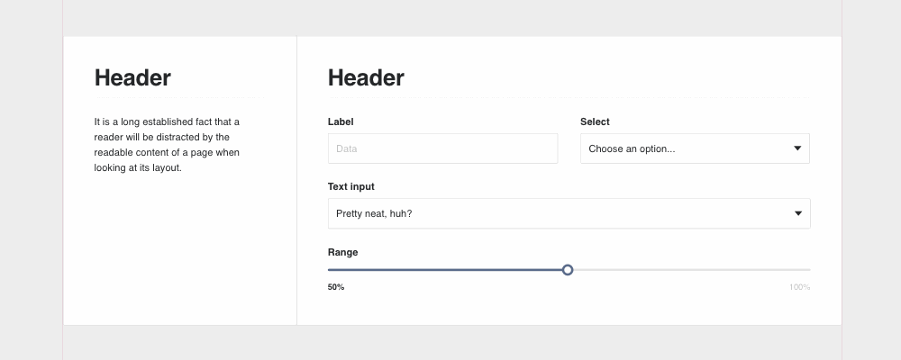
Task: Open the 'Choose an option...' select dropdown
Action: (695, 148)
